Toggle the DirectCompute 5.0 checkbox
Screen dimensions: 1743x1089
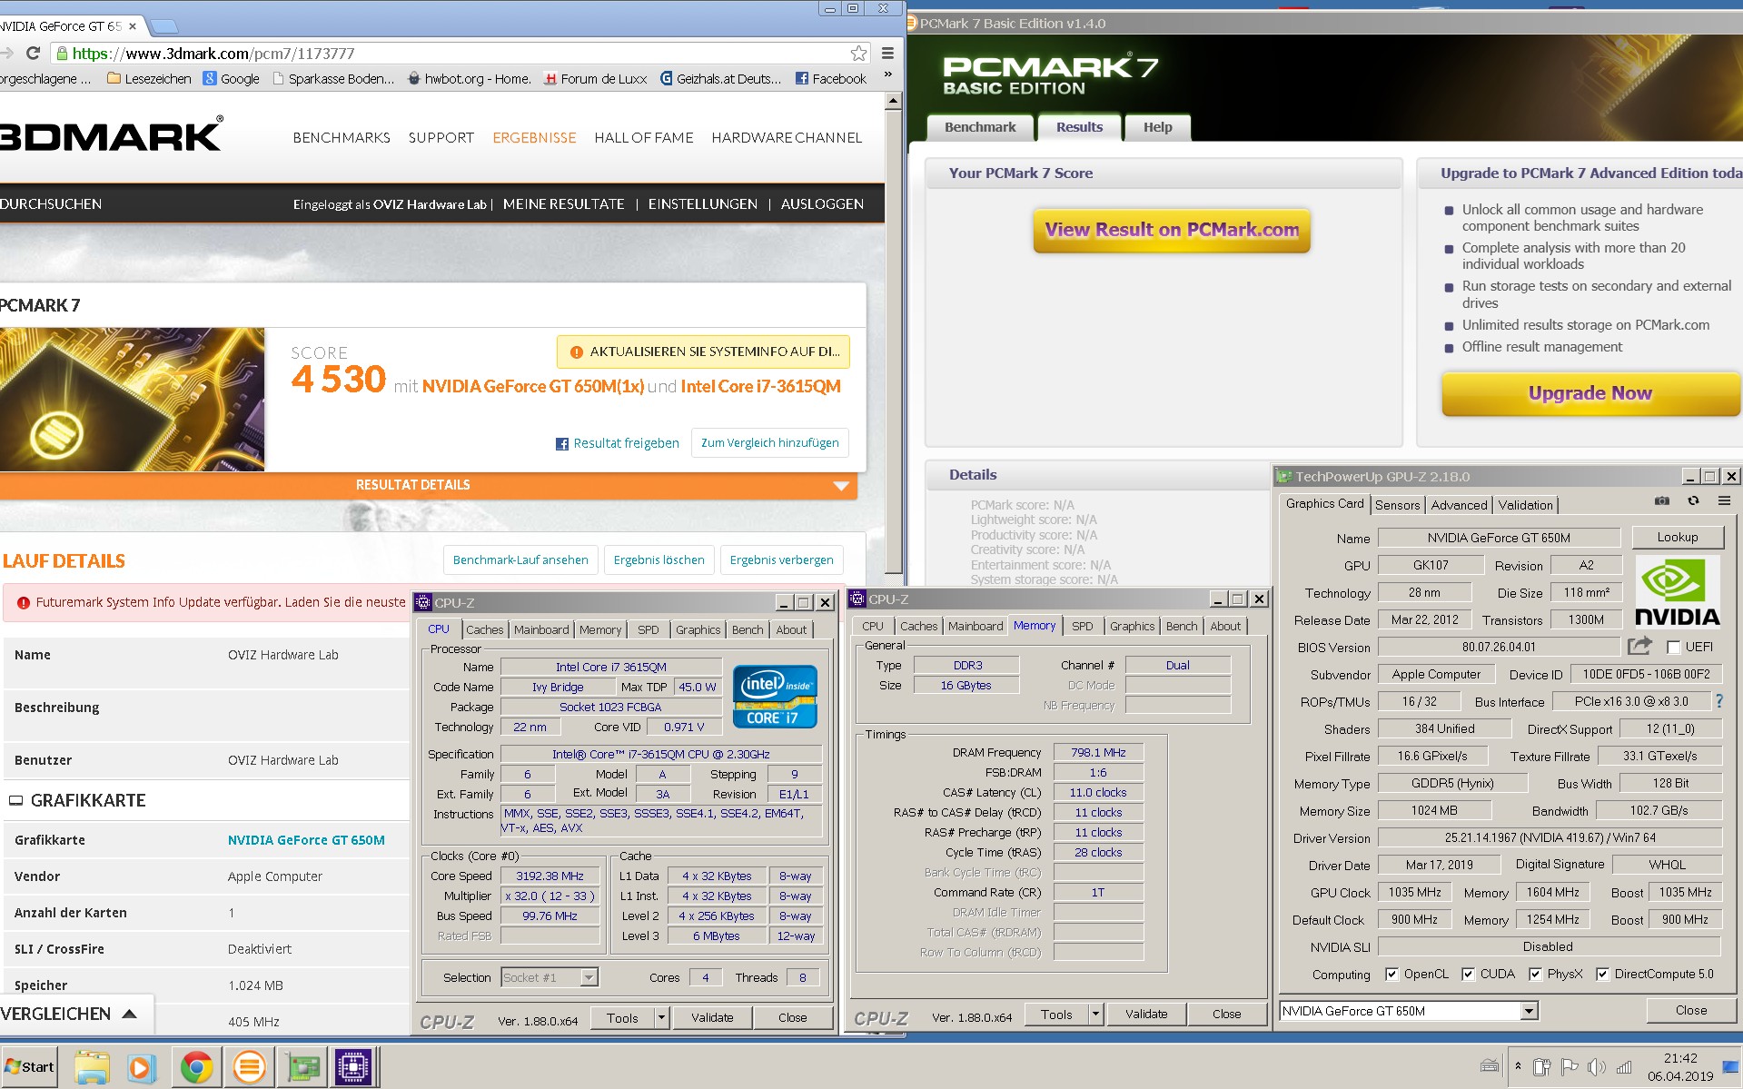coord(1602,974)
